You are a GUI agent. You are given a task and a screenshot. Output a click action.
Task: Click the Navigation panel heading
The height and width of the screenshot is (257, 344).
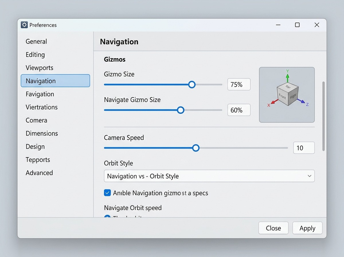click(119, 42)
